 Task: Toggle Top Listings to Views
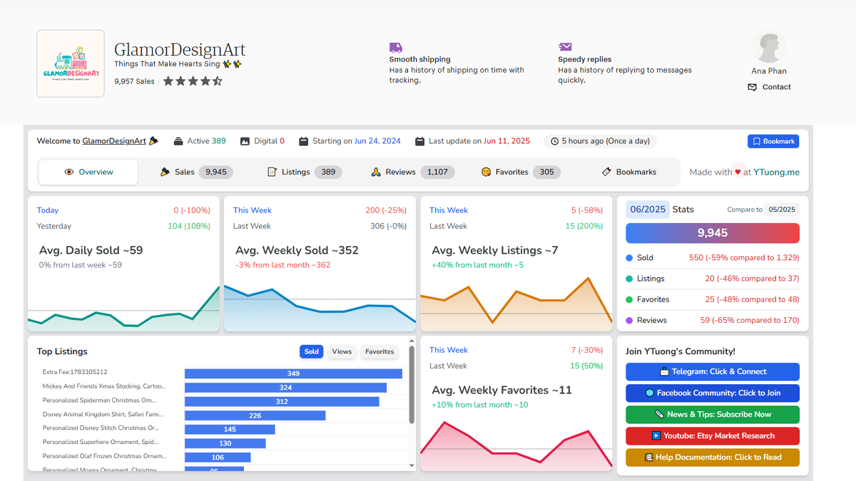click(342, 351)
